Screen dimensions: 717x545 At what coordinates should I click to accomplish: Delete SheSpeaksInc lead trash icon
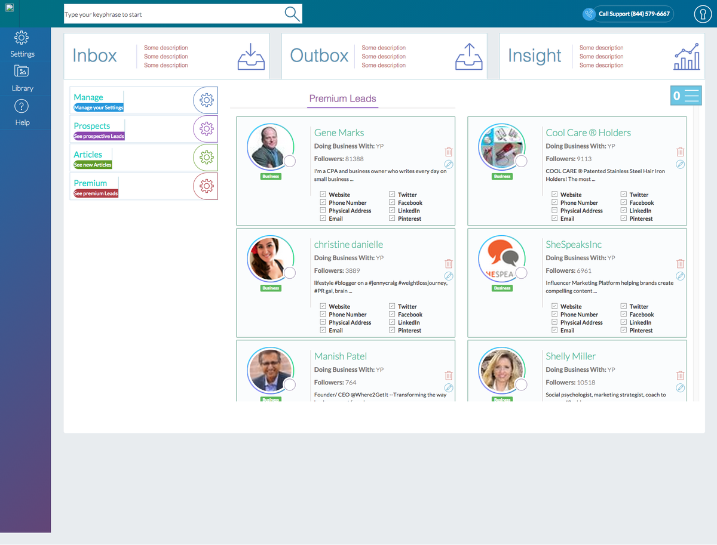(680, 263)
